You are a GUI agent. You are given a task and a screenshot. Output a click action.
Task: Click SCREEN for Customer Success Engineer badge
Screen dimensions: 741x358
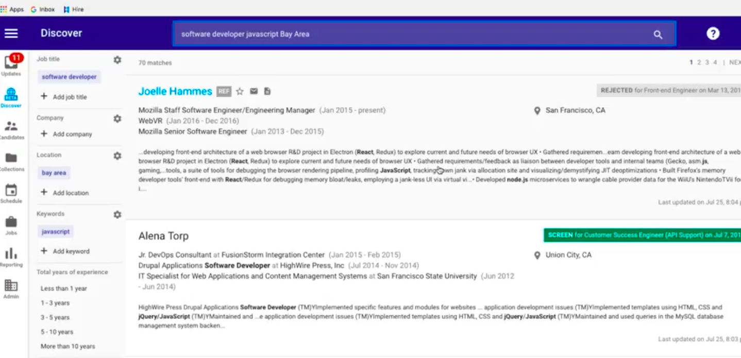(x=642, y=235)
